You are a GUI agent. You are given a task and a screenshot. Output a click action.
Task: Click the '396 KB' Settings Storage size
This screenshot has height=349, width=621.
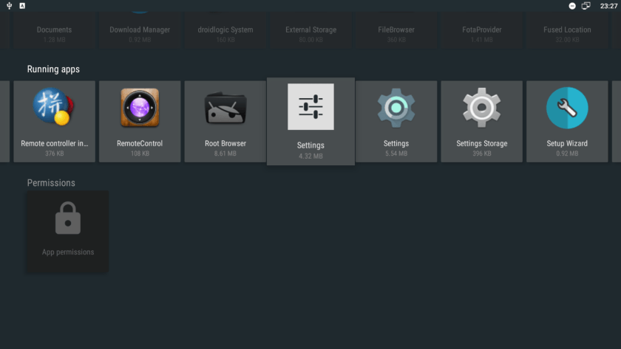(x=481, y=153)
